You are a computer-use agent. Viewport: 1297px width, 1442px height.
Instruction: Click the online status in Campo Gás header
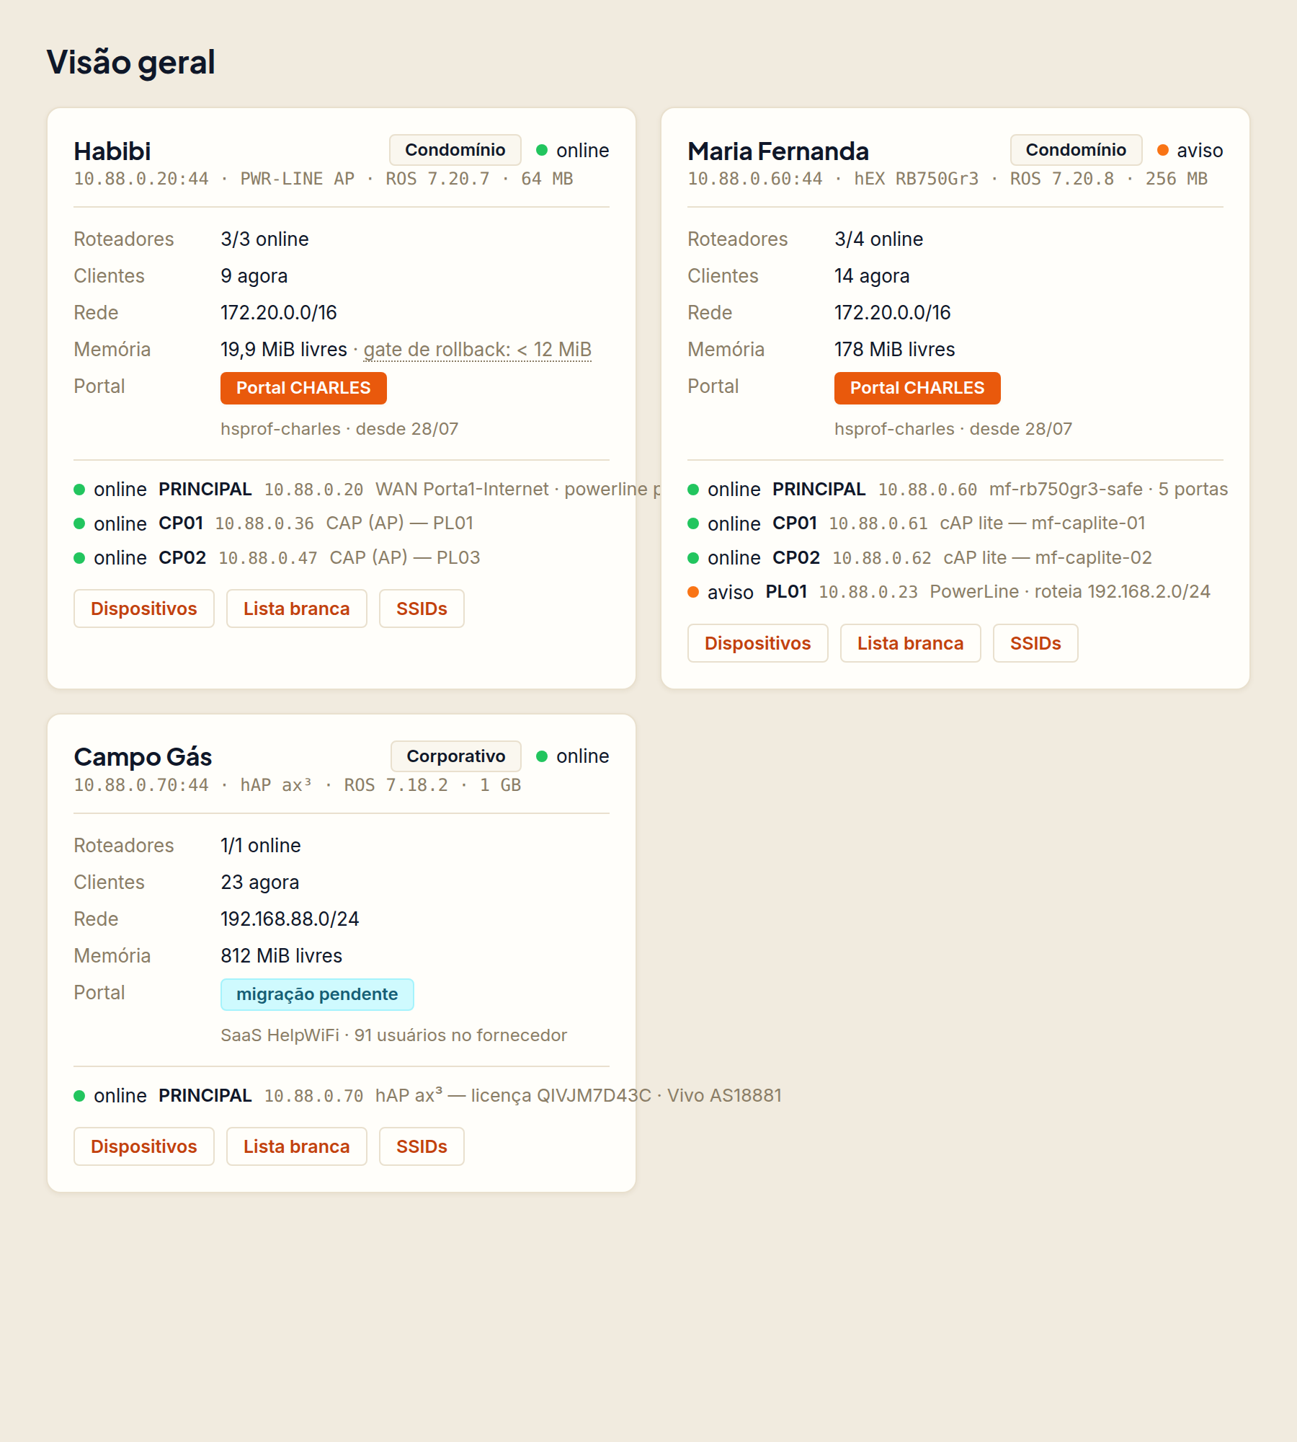click(573, 756)
